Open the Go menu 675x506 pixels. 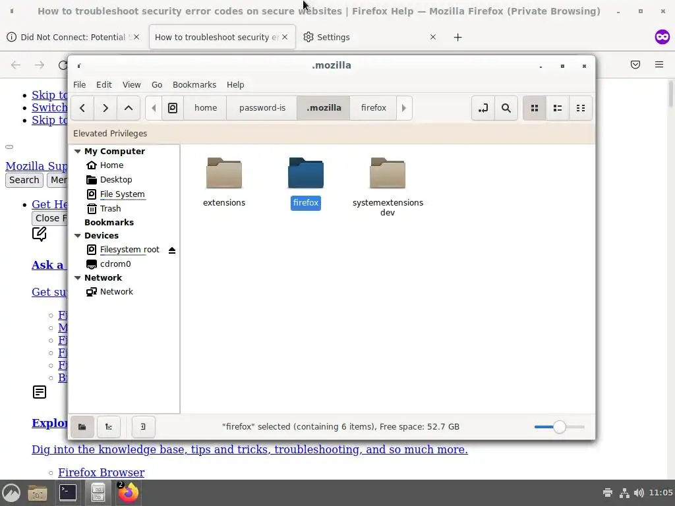(x=157, y=85)
